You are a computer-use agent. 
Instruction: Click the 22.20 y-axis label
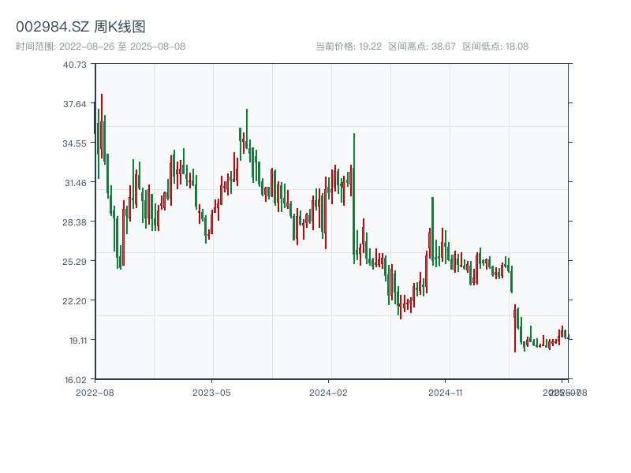pyautogui.click(x=75, y=301)
